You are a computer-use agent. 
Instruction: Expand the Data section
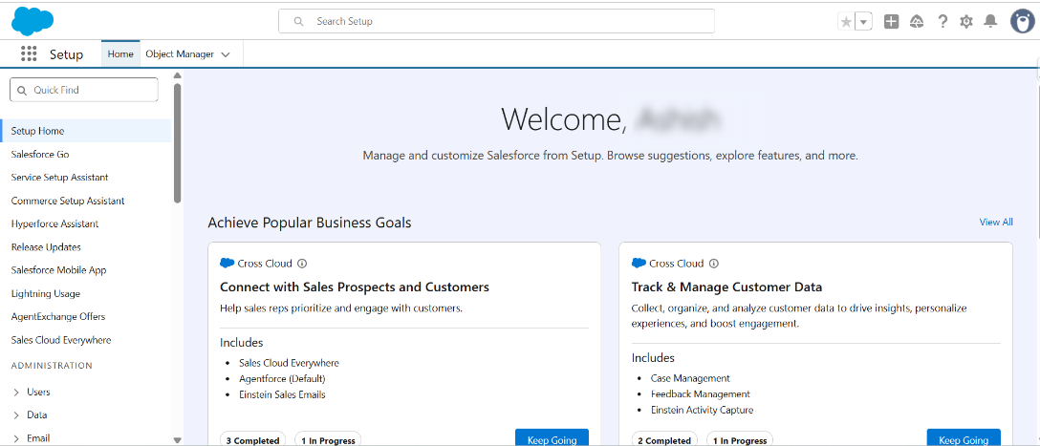click(16, 415)
